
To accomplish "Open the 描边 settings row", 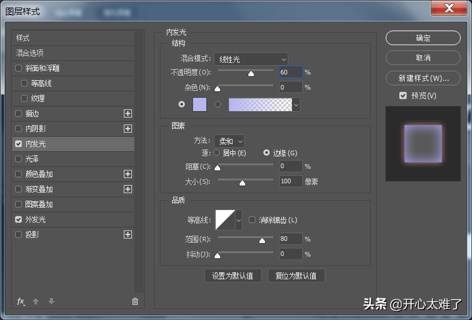I will [x=73, y=113].
